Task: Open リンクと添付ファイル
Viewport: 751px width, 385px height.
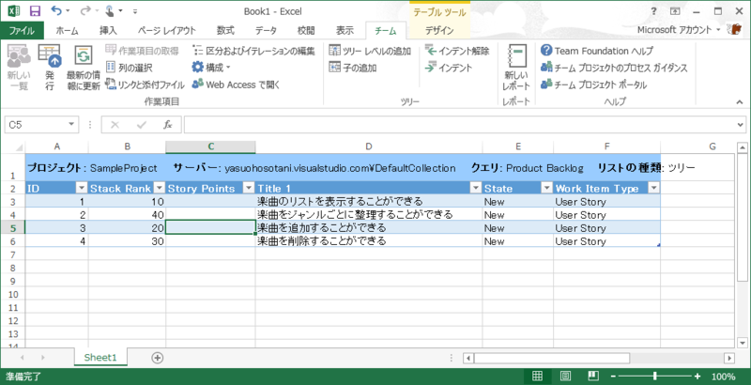Action: pos(145,85)
